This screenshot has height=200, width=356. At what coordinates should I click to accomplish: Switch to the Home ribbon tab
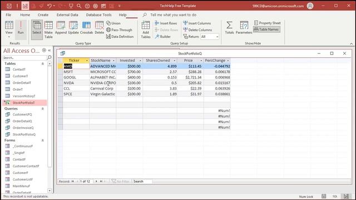pyautogui.click(x=25, y=15)
